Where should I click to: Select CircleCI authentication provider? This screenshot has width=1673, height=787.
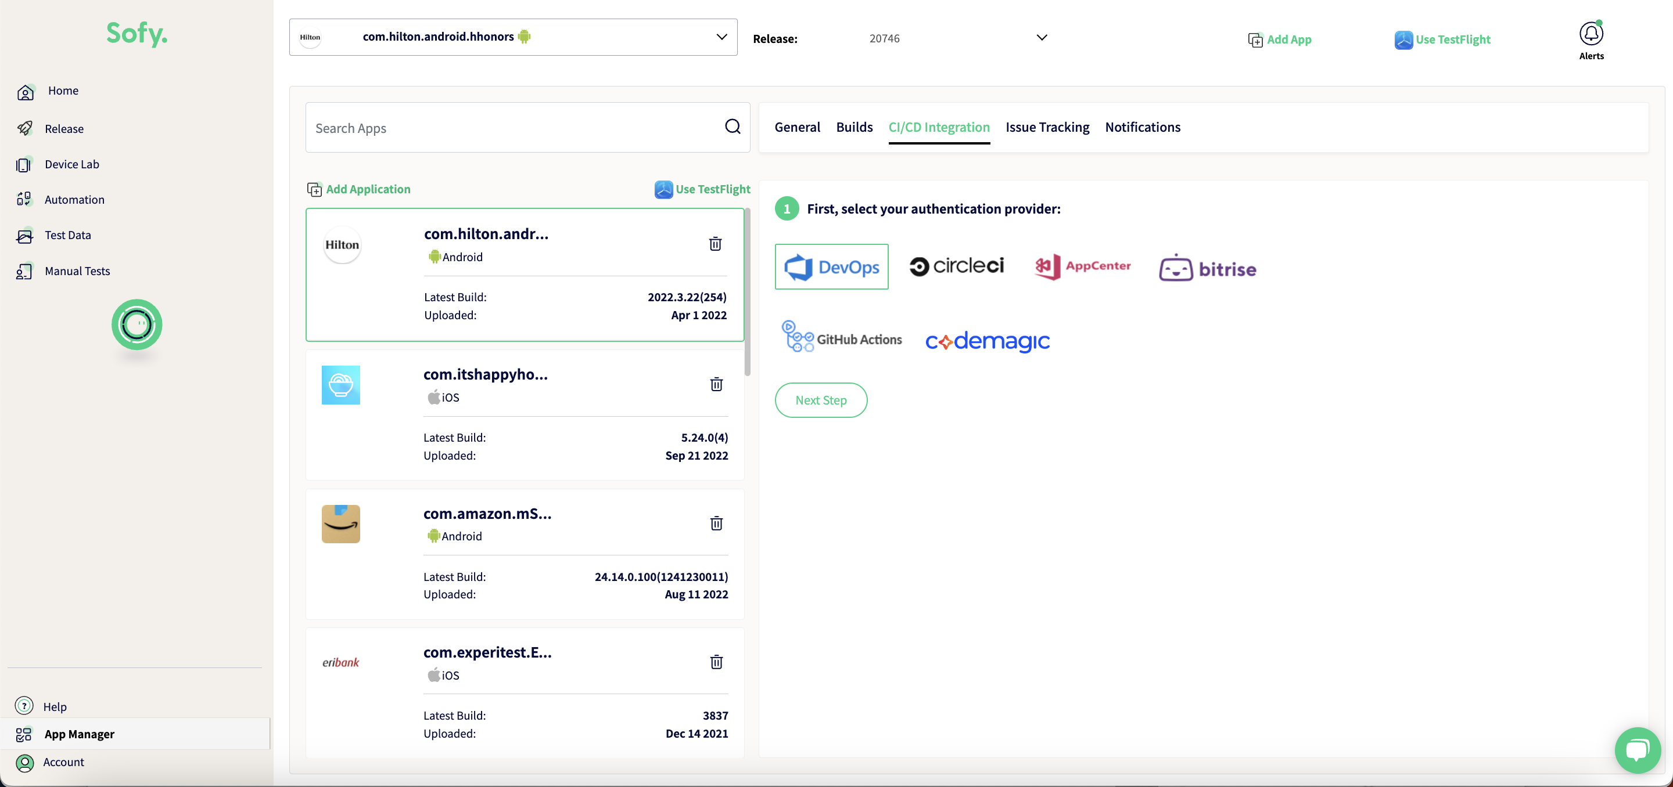(956, 266)
